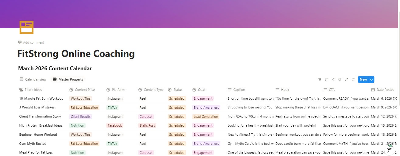
Task: Click the Content Pillar select-type icon
Action: coord(71,90)
